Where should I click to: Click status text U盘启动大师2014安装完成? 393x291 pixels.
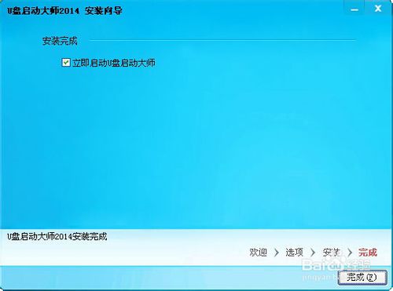tap(57, 236)
